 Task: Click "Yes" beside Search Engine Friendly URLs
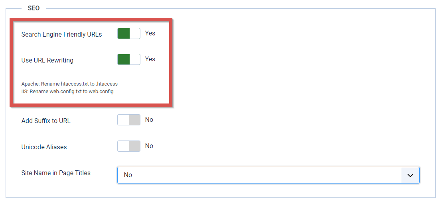click(x=150, y=33)
